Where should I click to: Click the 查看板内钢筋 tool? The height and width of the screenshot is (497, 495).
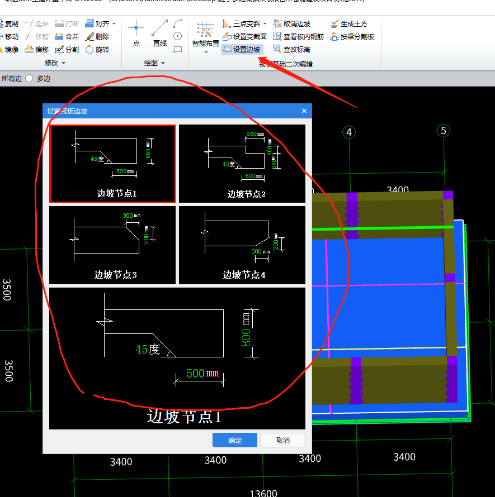coord(299,37)
